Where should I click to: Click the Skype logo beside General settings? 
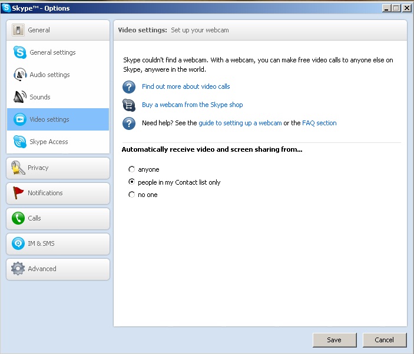pyautogui.click(x=20, y=52)
